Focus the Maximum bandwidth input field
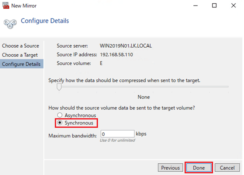This screenshot has width=244, height=175. (118, 134)
